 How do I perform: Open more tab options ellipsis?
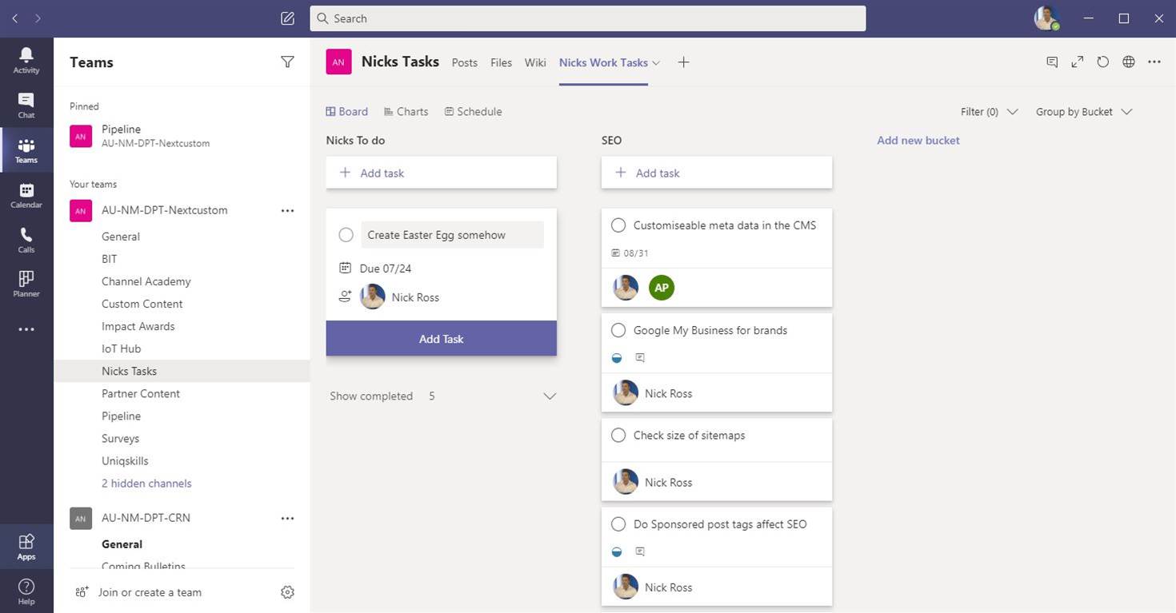[1154, 62]
